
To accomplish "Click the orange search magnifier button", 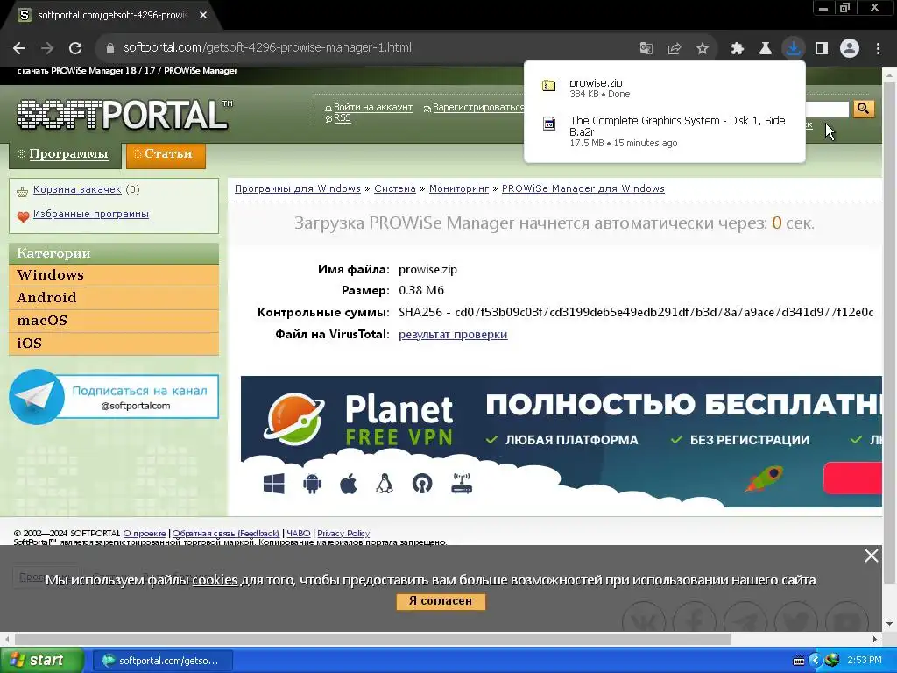I will [x=864, y=108].
